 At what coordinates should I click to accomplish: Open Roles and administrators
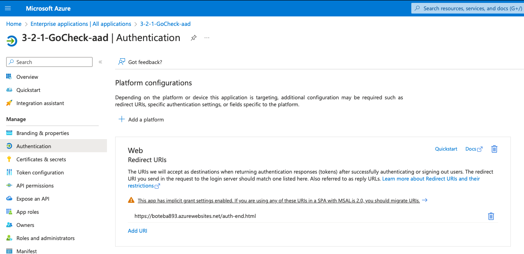pos(46,238)
